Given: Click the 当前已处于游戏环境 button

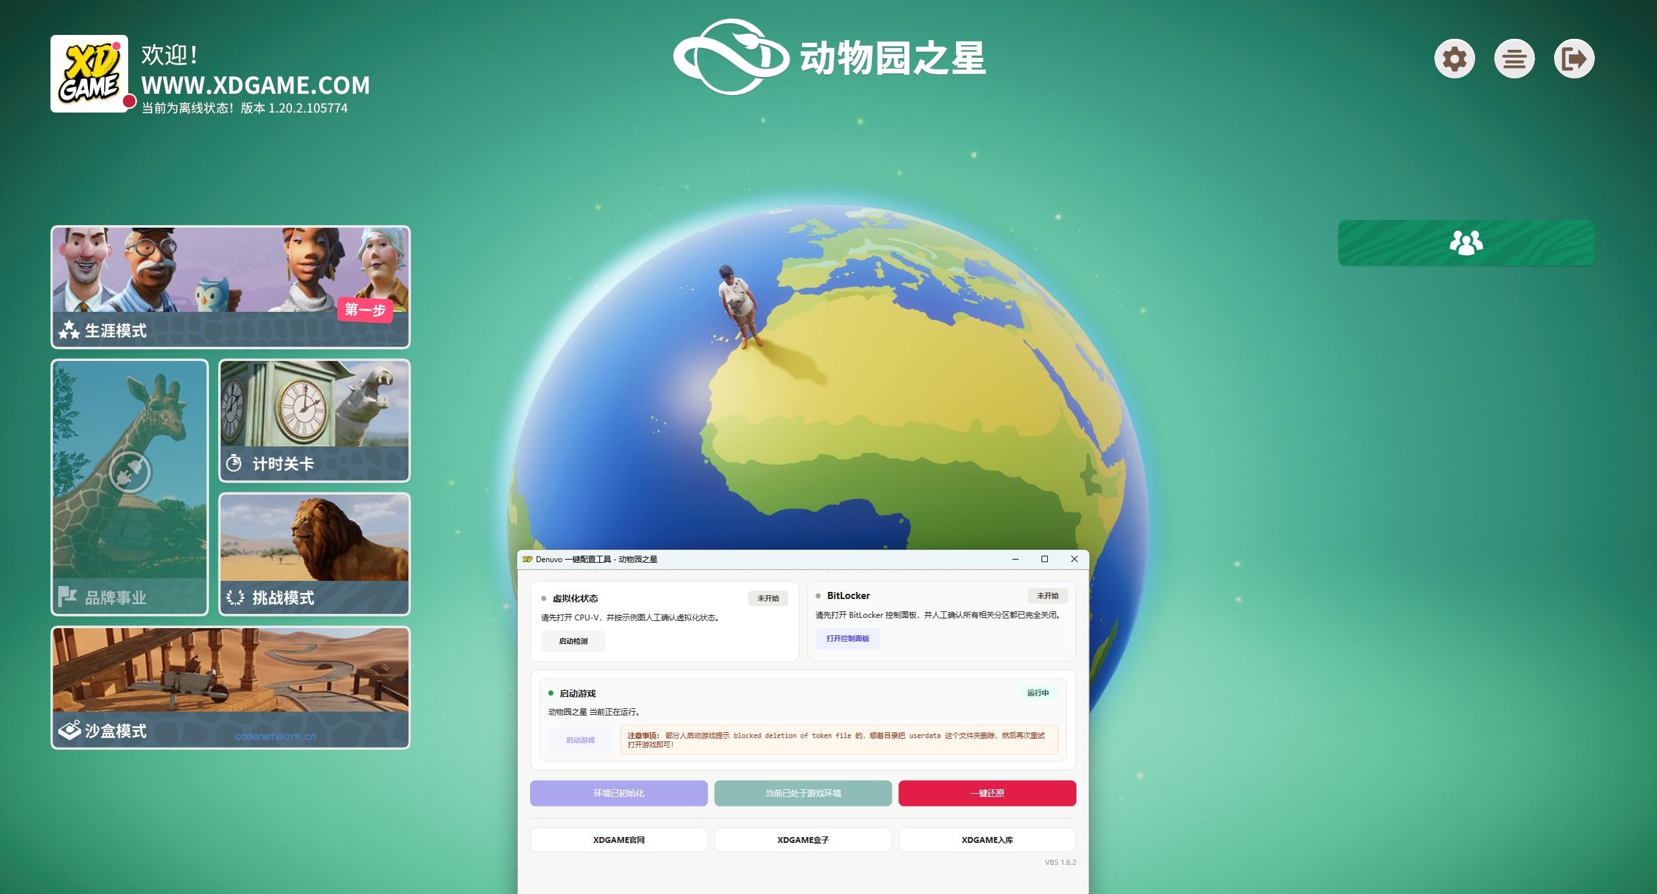Looking at the screenshot, I should tap(803, 793).
